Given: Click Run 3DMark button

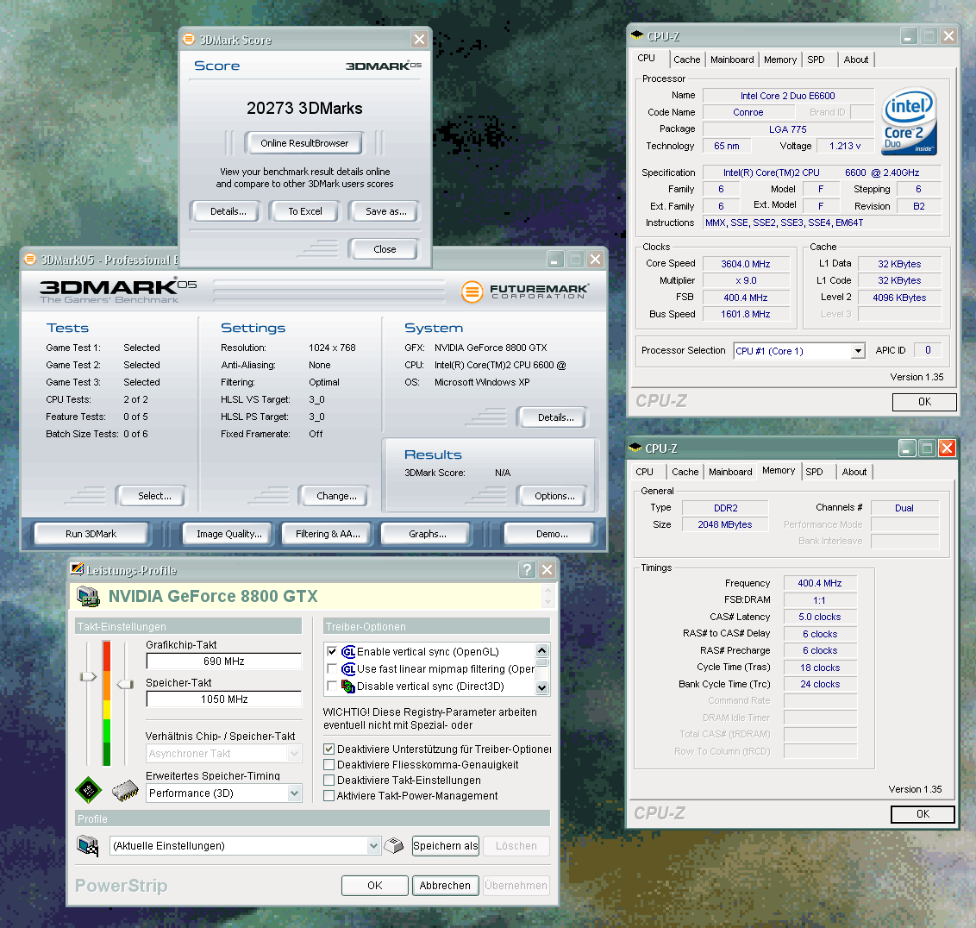Looking at the screenshot, I should (x=91, y=534).
